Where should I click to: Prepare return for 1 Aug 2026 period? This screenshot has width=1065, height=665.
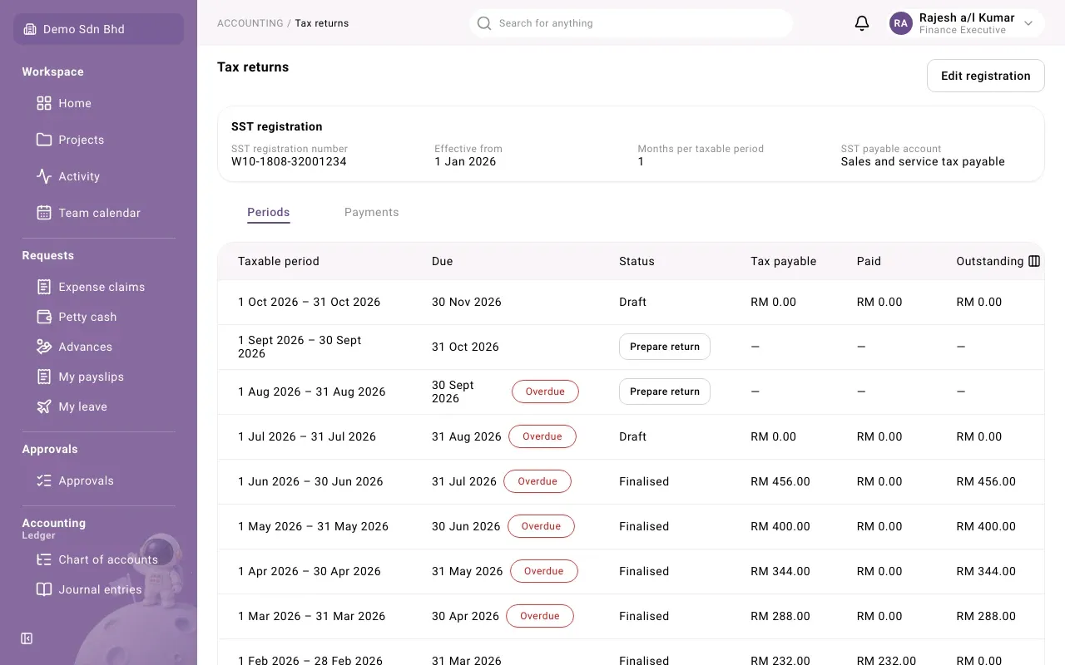click(x=664, y=392)
